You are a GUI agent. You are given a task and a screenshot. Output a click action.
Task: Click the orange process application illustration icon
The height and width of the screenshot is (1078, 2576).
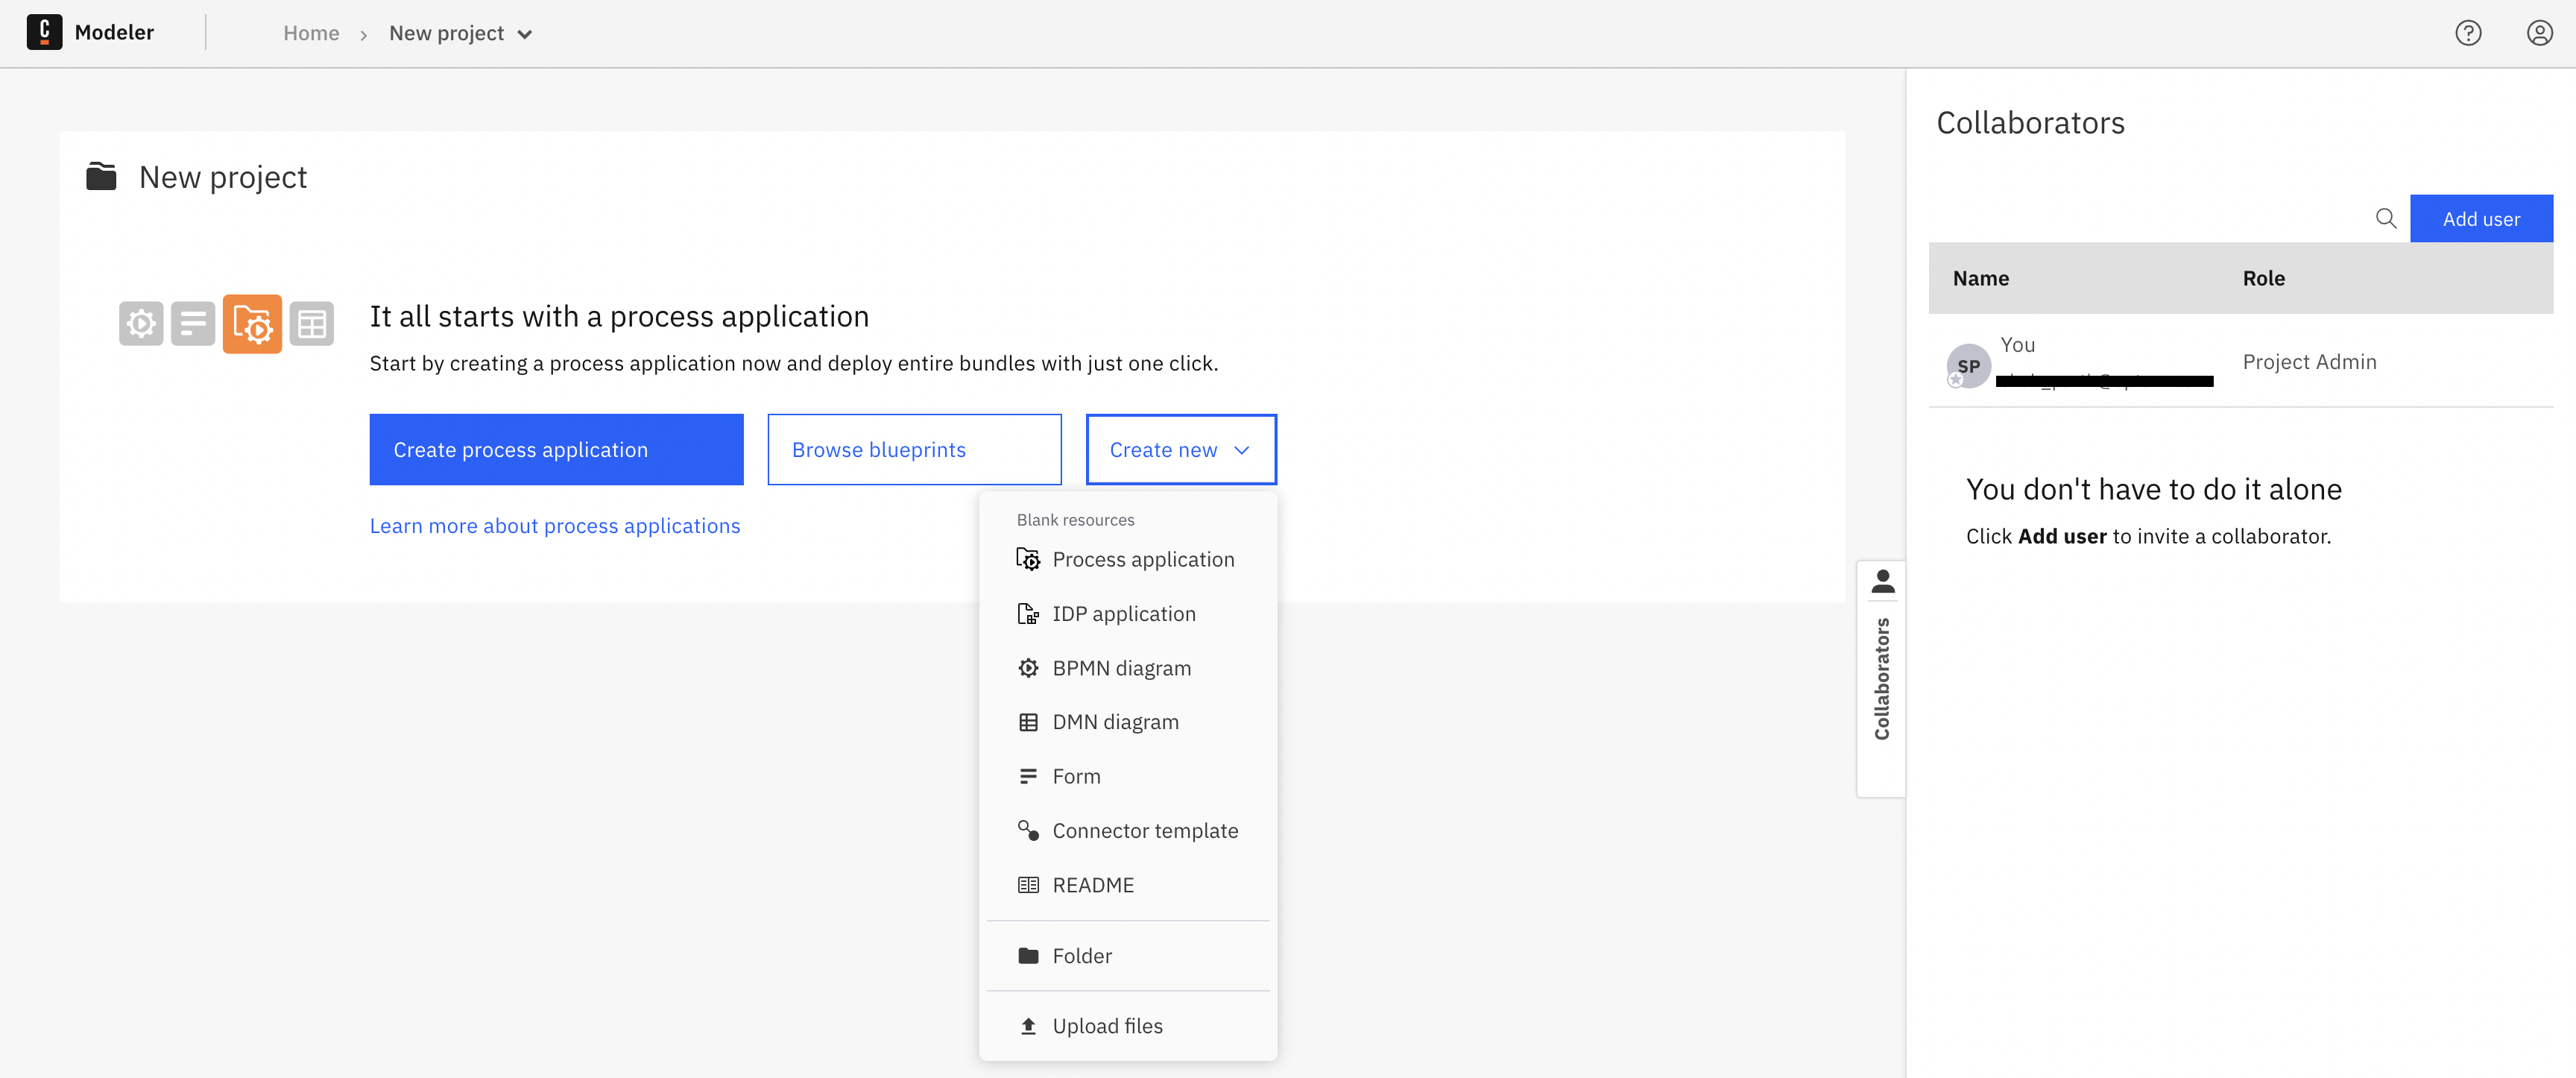(x=252, y=324)
